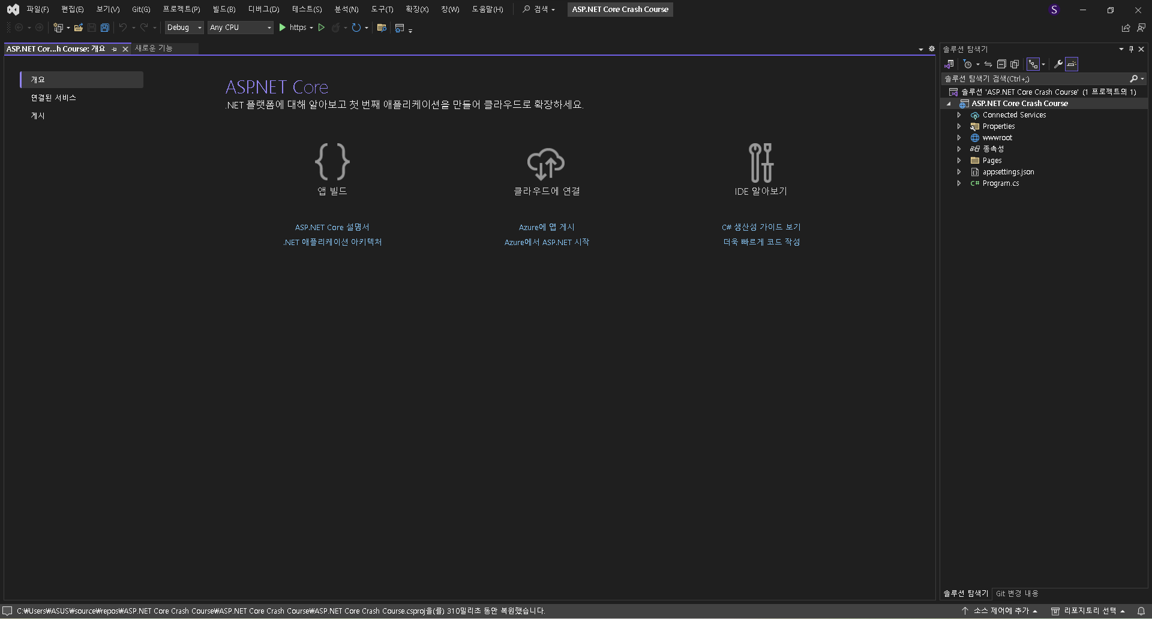The width and height of the screenshot is (1152, 619).
Task: Click 리포지토리 선택 in status bar
Action: click(x=1088, y=611)
